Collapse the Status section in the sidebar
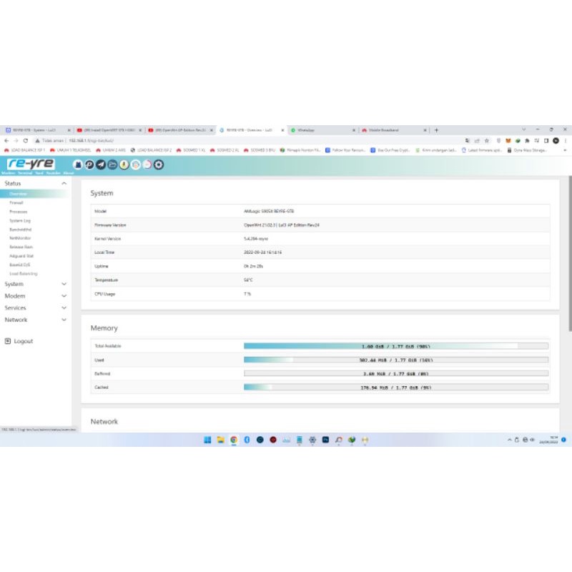 click(x=64, y=184)
